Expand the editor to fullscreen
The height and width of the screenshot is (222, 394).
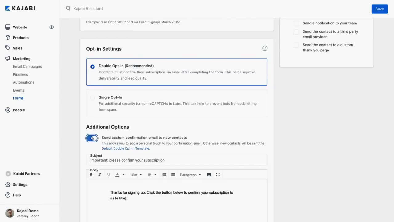(218, 175)
